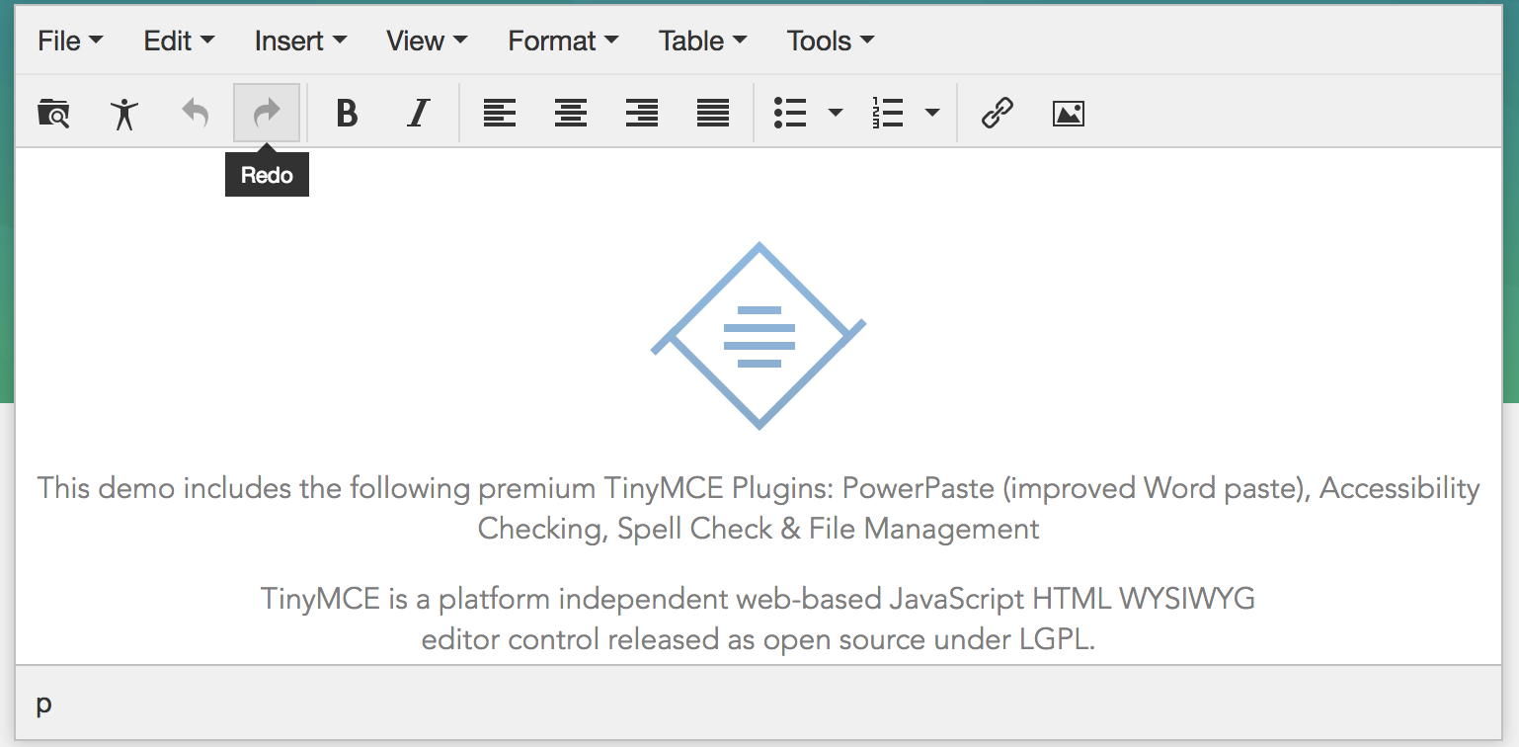Insert a link using the chain icon
The width and height of the screenshot is (1519, 747).
(998, 114)
